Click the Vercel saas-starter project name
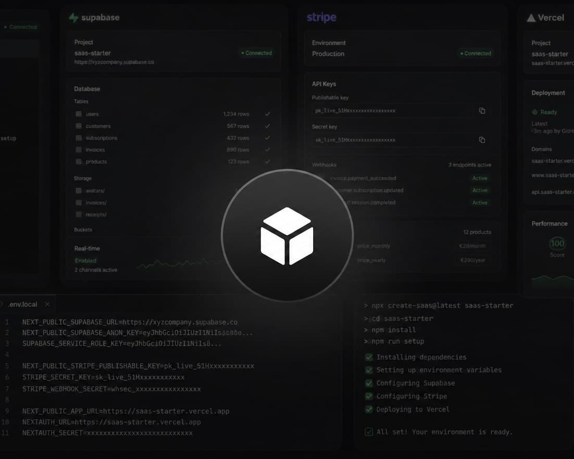The width and height of the screenshot is (574, 459). pos(550,54)
